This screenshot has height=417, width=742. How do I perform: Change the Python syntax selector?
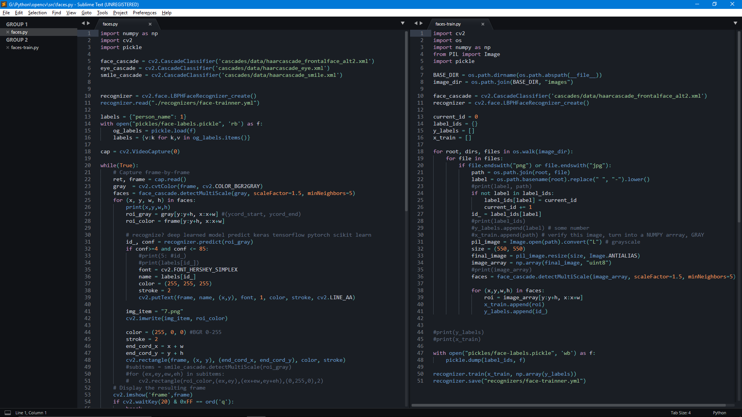point(719,413)
